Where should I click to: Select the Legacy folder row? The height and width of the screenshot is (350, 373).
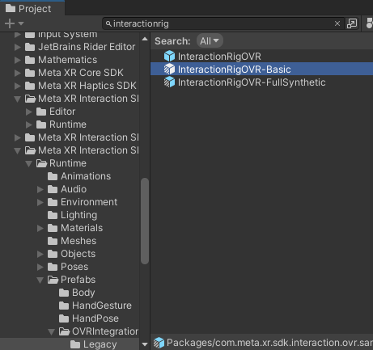[x=70, y=344]
